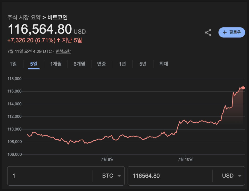
Task: Open the BTC currency dropdown
Action: tap(111, 176)
